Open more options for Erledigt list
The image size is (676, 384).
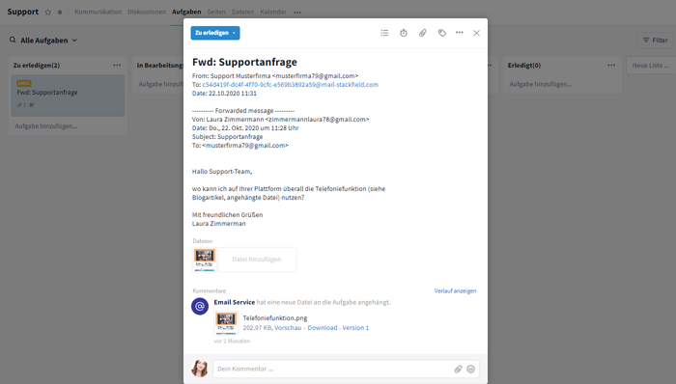click(x=611, y=65)
